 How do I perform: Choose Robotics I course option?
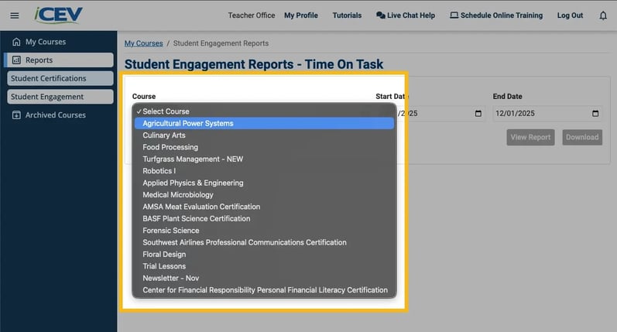click(x=264, y=171)
